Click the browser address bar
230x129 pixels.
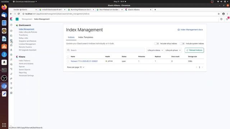coord(119,14)
